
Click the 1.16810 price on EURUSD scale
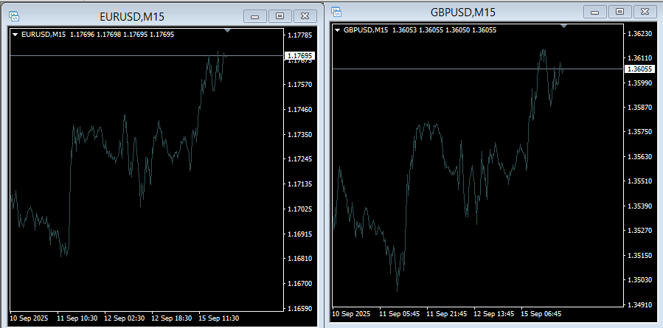tap(299, 258)
